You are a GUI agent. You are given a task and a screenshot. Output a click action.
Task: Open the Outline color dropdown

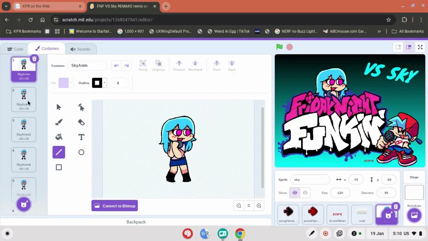pyautogui.click(x=104, y=83)
